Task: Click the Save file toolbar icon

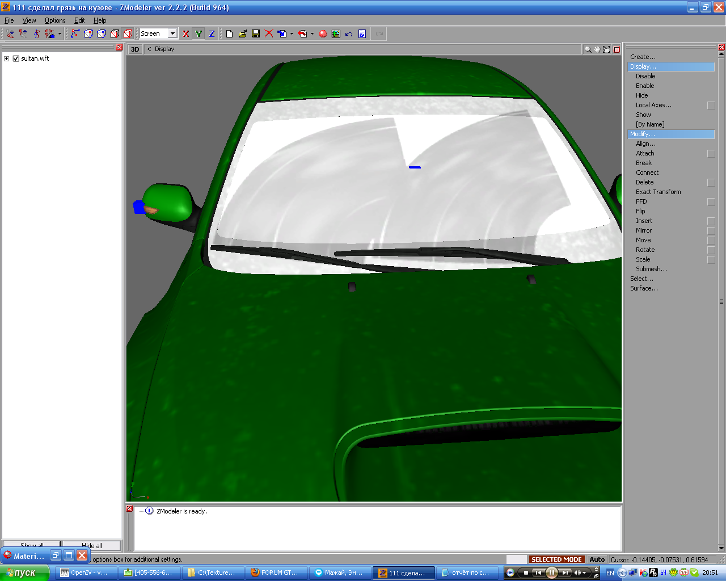Action: click(256, 34)
